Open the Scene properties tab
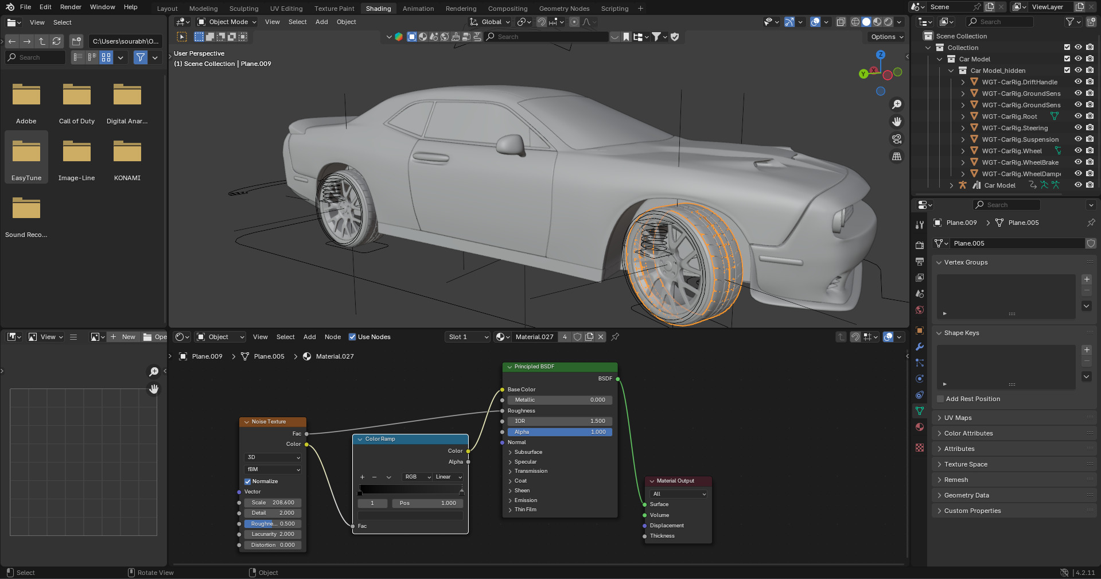 click(920, 293)
